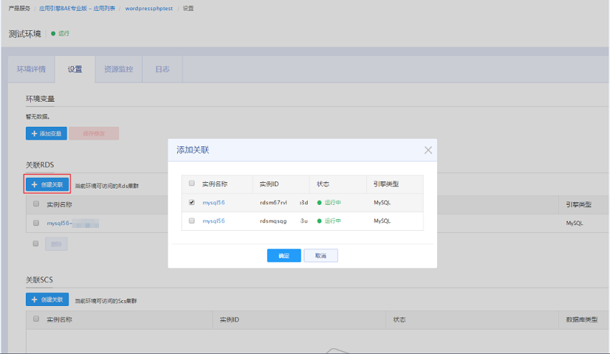
Task: Click the 状态 header in the SCS table
Action: 399,320
